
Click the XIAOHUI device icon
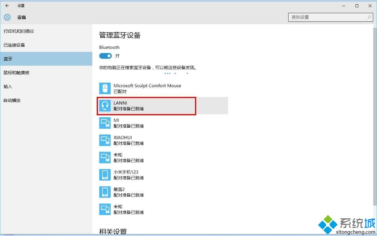pos(105,140)
